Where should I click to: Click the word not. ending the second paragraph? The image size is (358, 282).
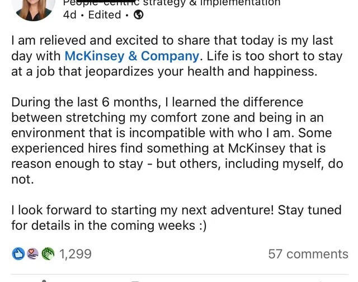point(22,179)
